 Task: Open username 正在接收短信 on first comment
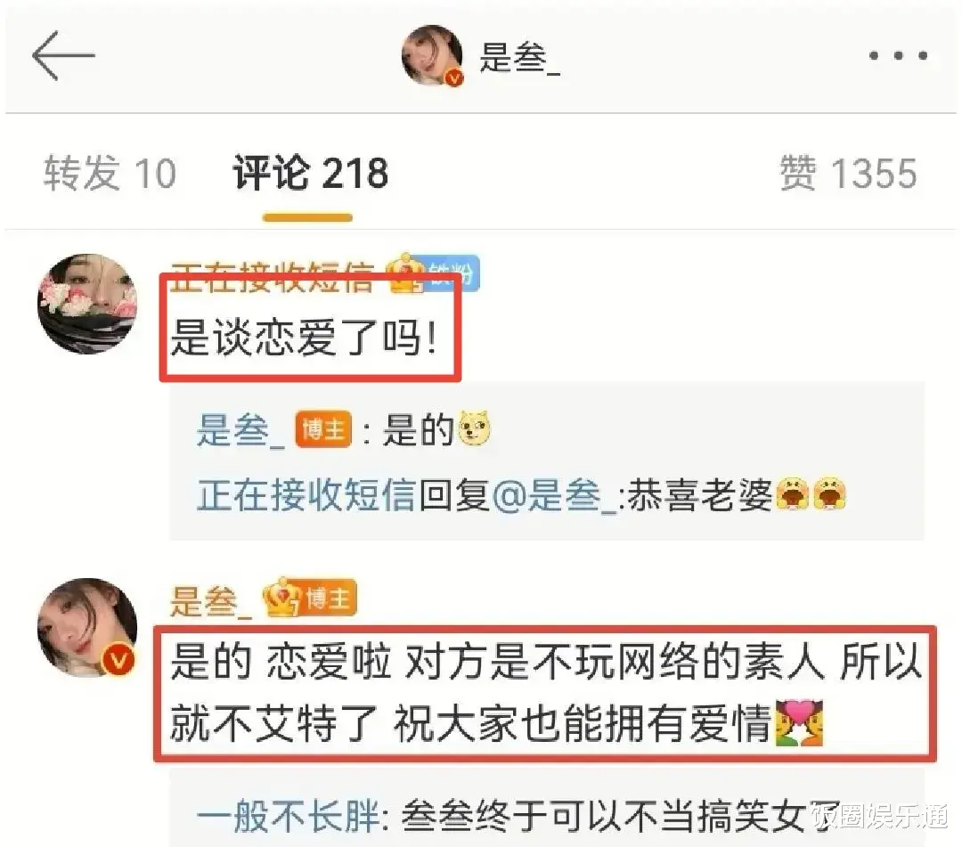point(273,275)
